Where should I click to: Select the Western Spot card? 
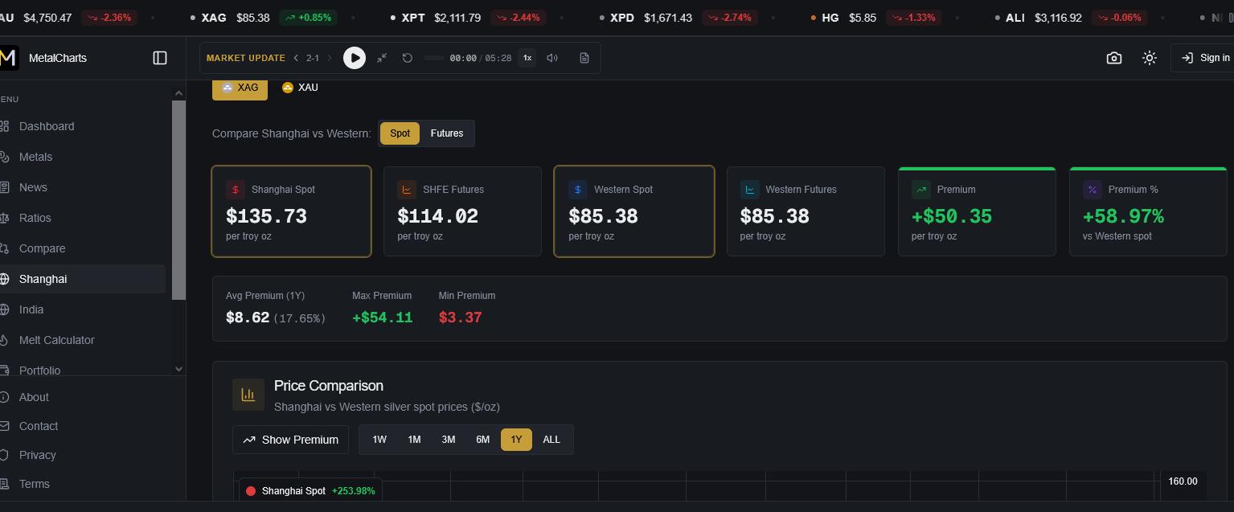click(x=634, y=211)
